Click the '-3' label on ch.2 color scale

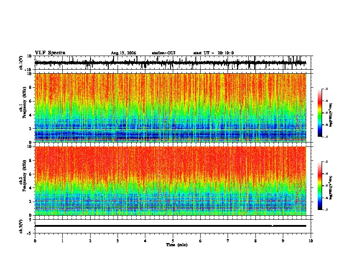click(x=326, y=162)
